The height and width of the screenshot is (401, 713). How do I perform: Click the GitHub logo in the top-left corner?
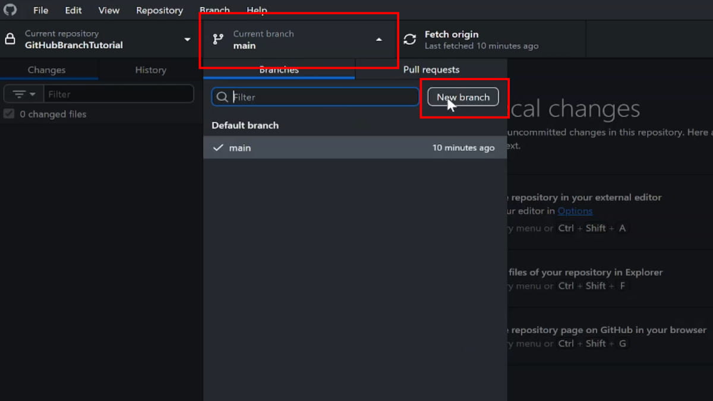click(10, 10)
